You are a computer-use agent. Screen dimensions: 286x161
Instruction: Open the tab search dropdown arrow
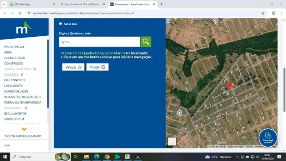(4, 4)
